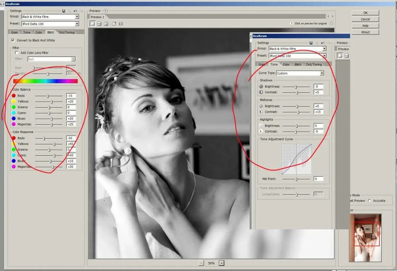Click the Midtones Brightness icon
This screenshot has height=271, width=397.
[x=261, y=106]
